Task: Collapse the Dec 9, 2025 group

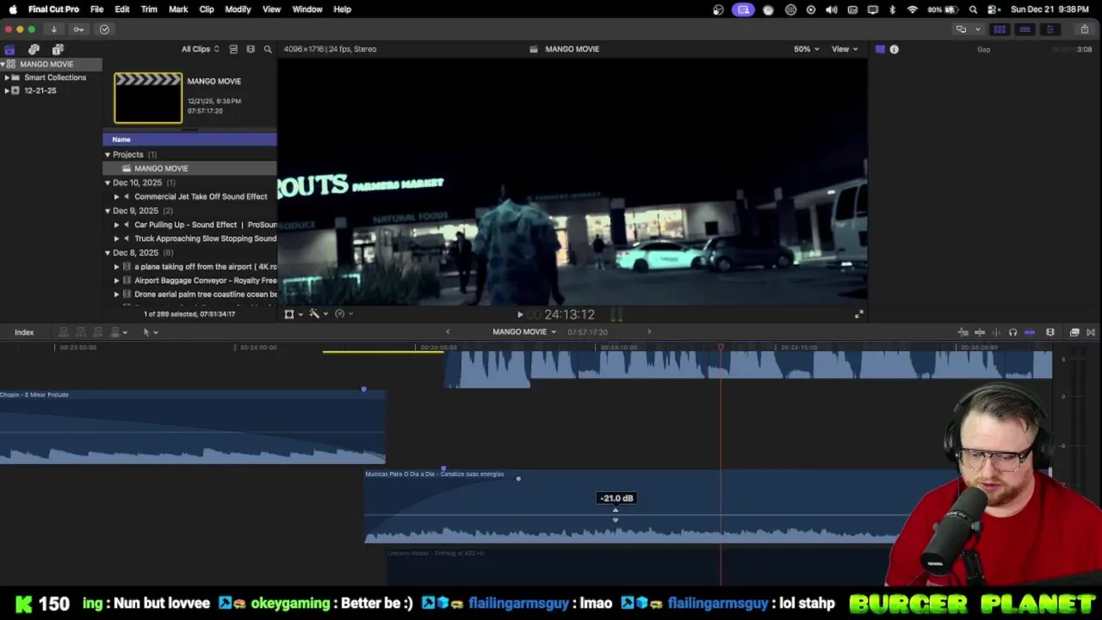Action: [x=108, y=211]
